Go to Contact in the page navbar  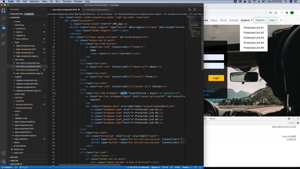[234, 20]
